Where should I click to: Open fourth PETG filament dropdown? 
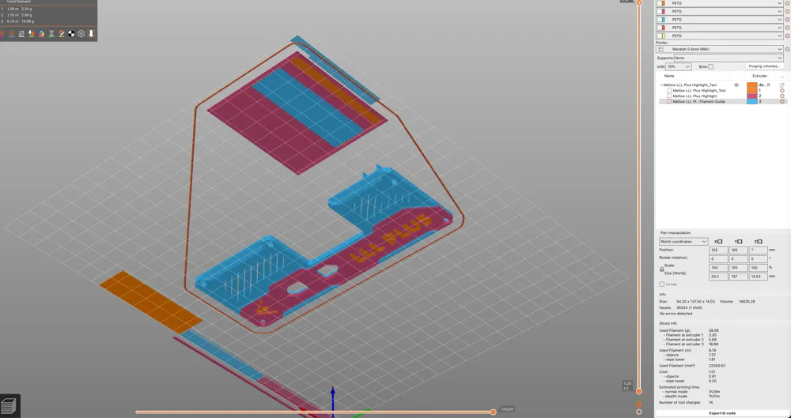[x=719, y=28]
